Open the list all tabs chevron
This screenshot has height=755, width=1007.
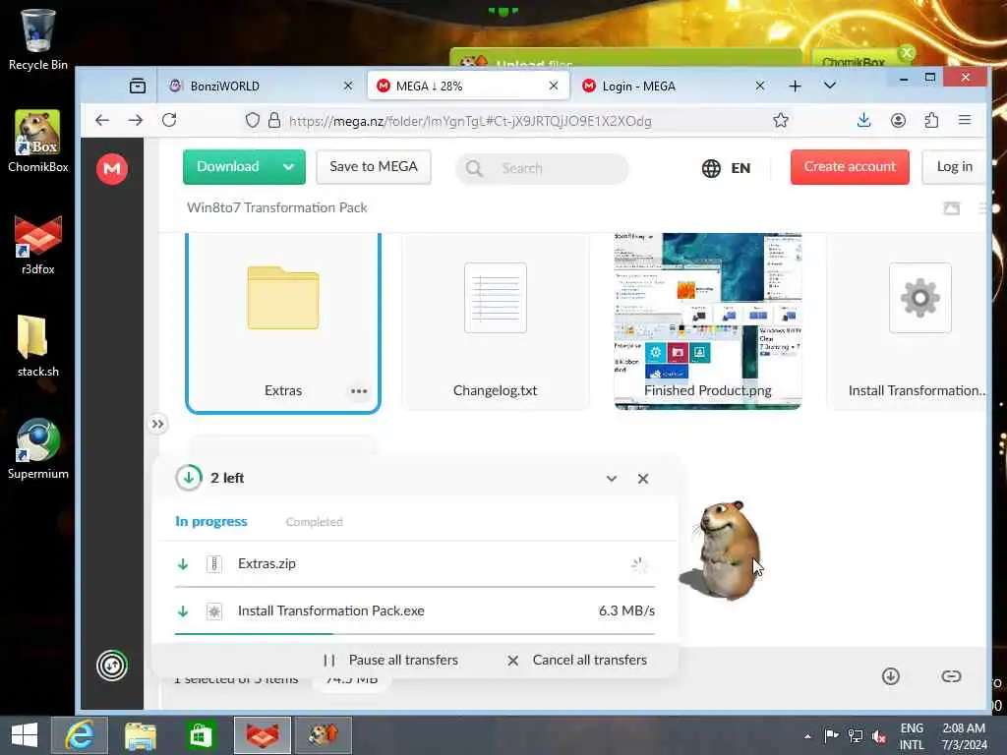(x=830, y=87)
